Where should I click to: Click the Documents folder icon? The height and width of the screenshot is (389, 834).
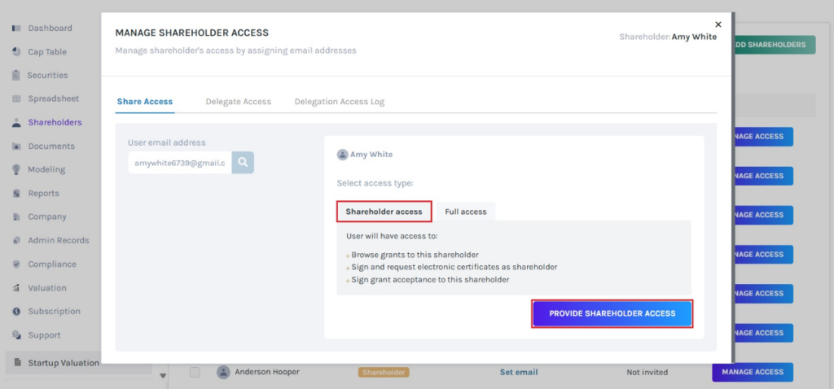pos(16,146)
